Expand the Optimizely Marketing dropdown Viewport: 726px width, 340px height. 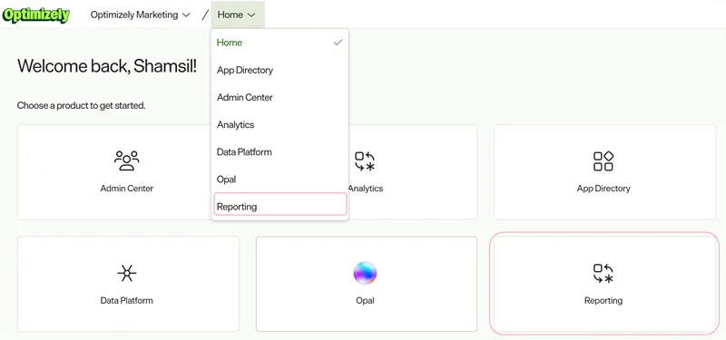point(141,15)
